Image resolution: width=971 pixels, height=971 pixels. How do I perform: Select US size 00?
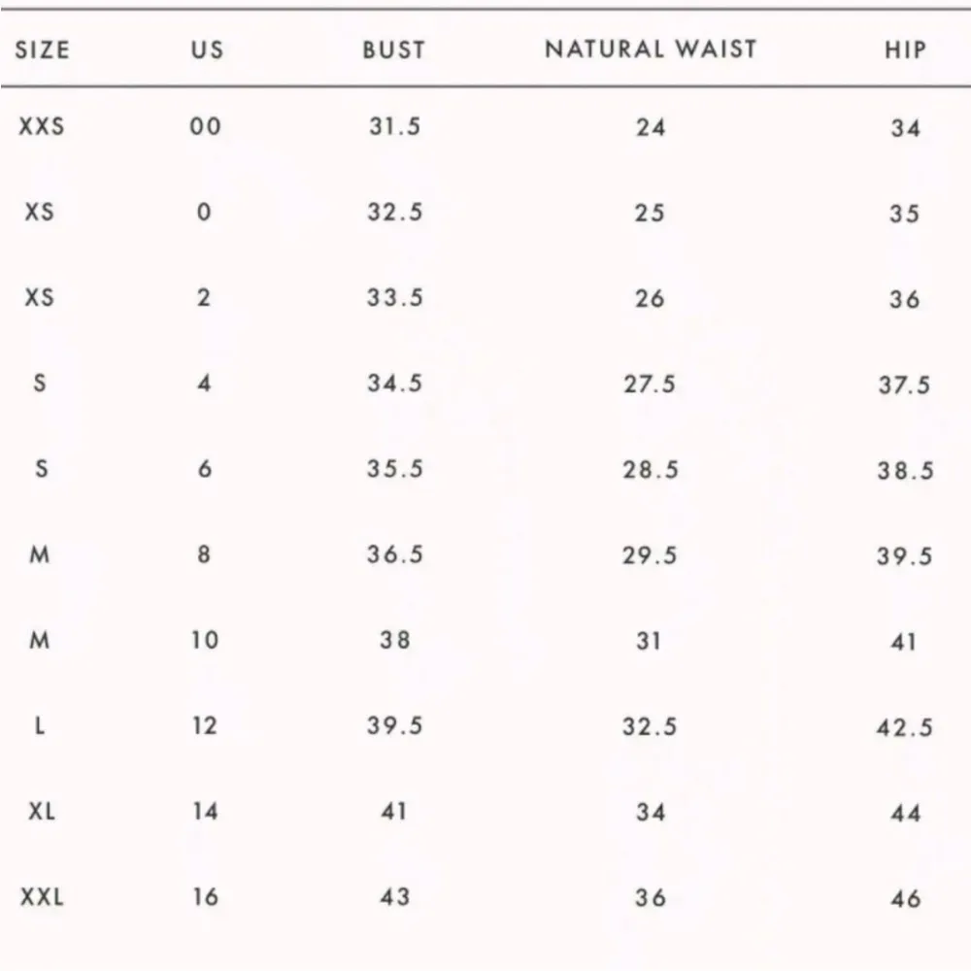point(206,126)
